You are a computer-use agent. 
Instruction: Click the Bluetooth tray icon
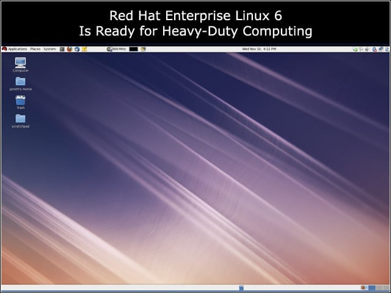point(375,49)
